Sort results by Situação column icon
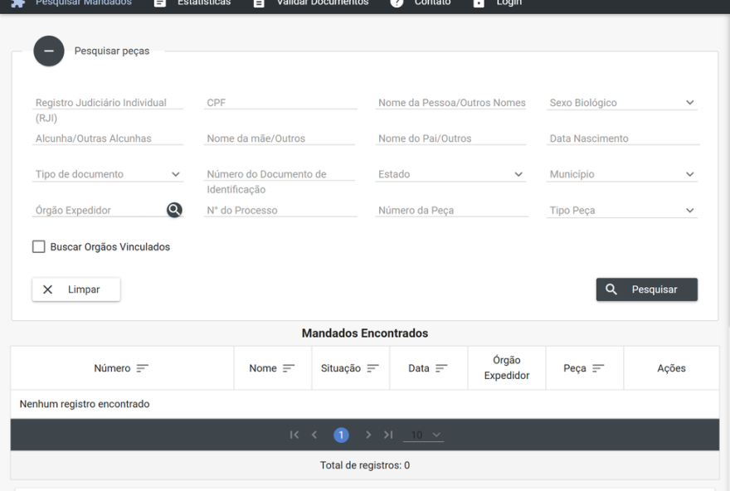This screenshot has width=730, height=491. point(372,368)
